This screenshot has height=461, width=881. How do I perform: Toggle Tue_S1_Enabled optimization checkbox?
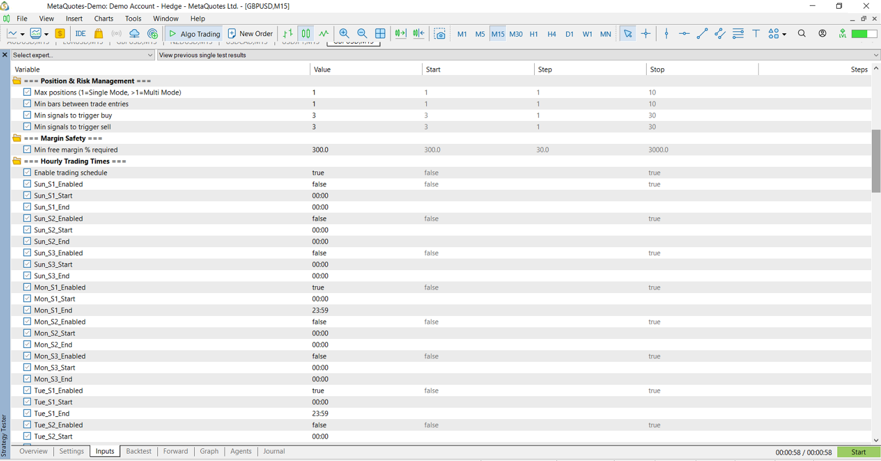[27, 390]
